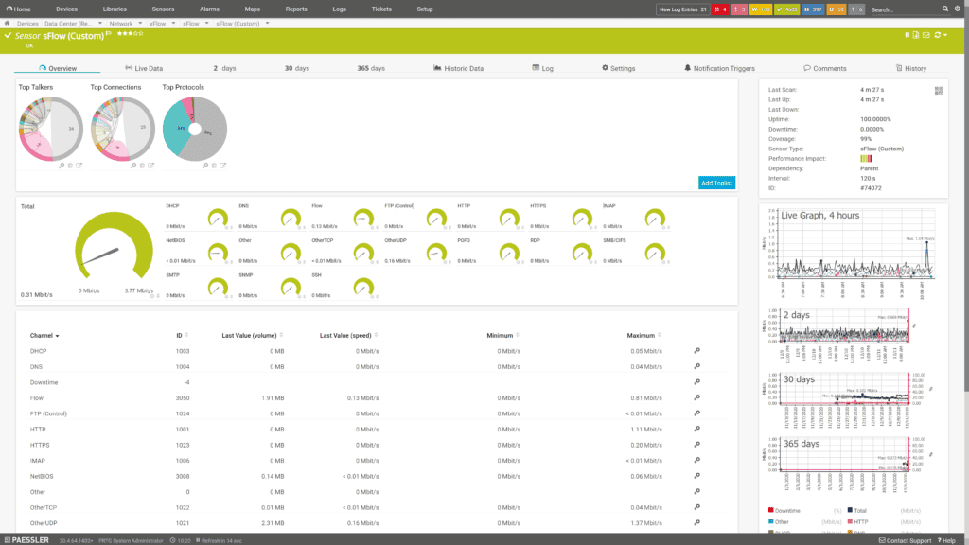Expand the Network breadcrumb dropdown
The image size is (969, 545).
pyautogui.click(x=140, y=24)
